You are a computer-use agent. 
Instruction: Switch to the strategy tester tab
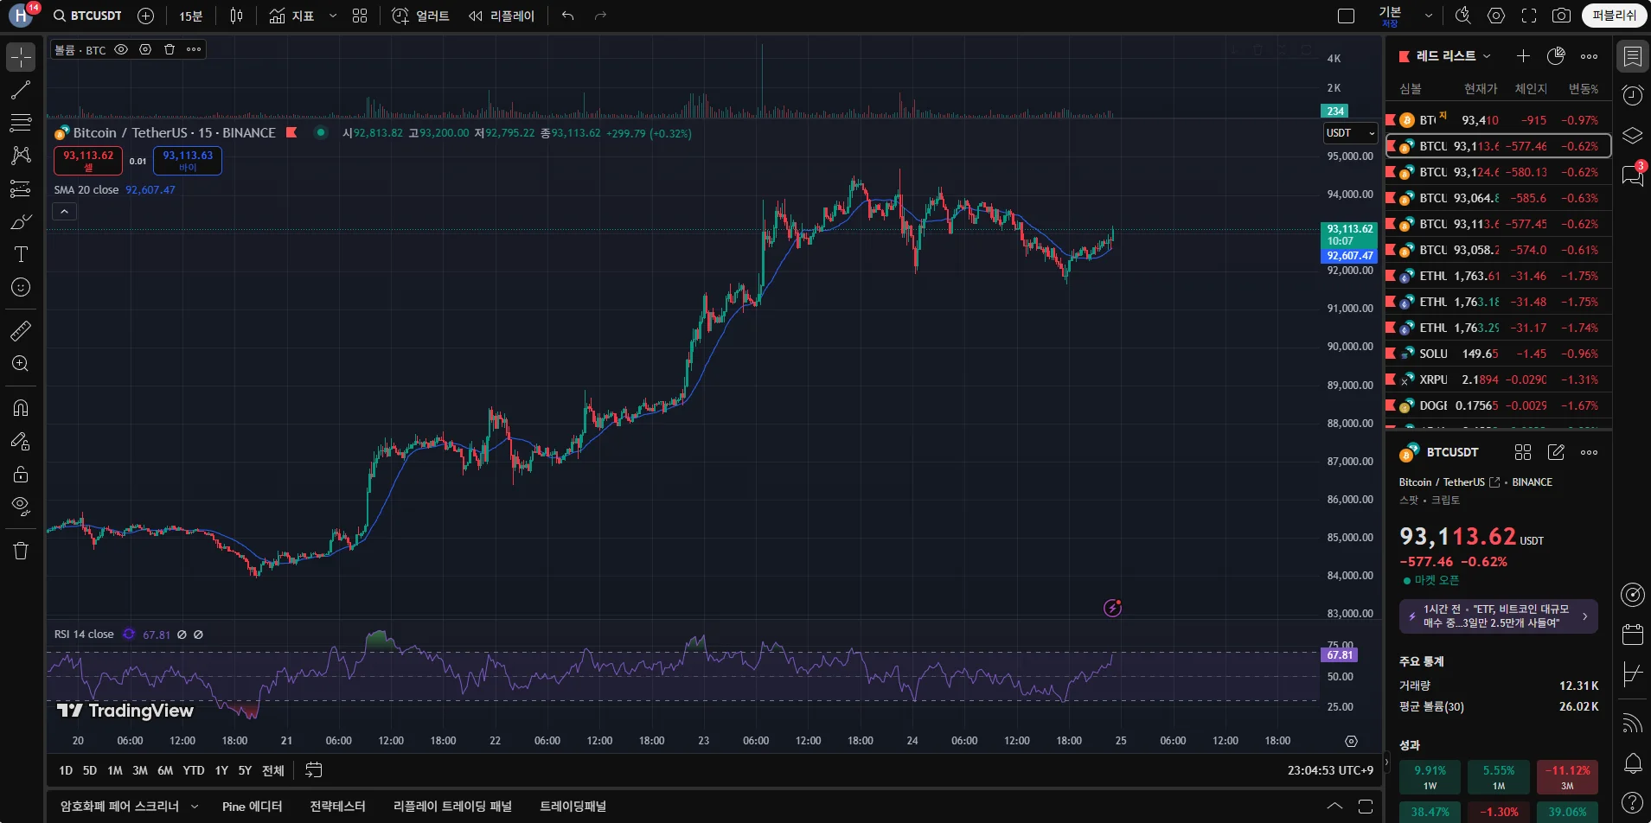point(337,807)
